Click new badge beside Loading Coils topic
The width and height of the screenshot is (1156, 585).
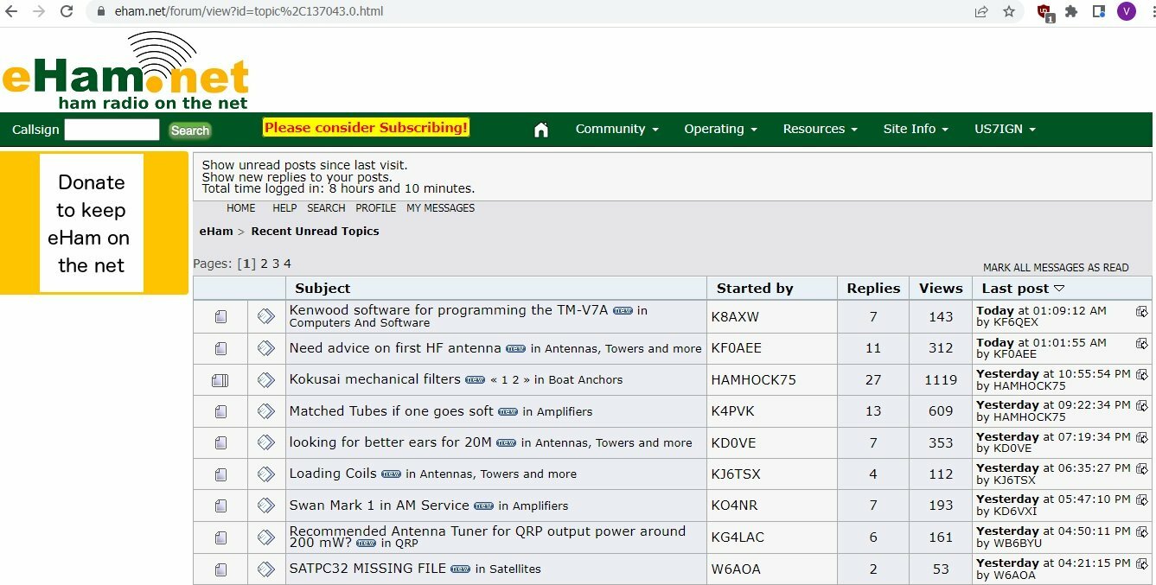(x=391, y=474)
